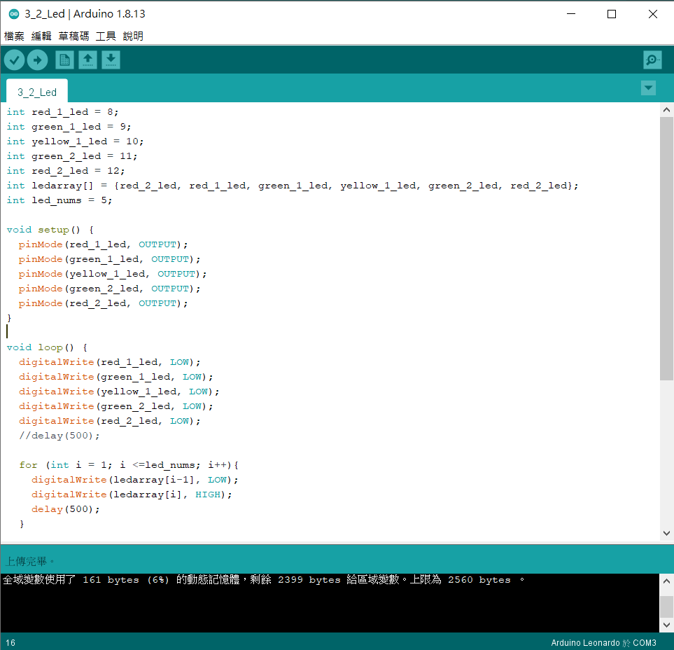The image size is (674, 650).
Task: Click the Arduino logo in title bar
Action: pyautogui.click(x=13, y=14)
